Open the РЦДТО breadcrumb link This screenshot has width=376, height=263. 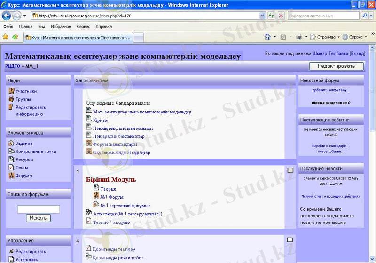tap(13, 66)
